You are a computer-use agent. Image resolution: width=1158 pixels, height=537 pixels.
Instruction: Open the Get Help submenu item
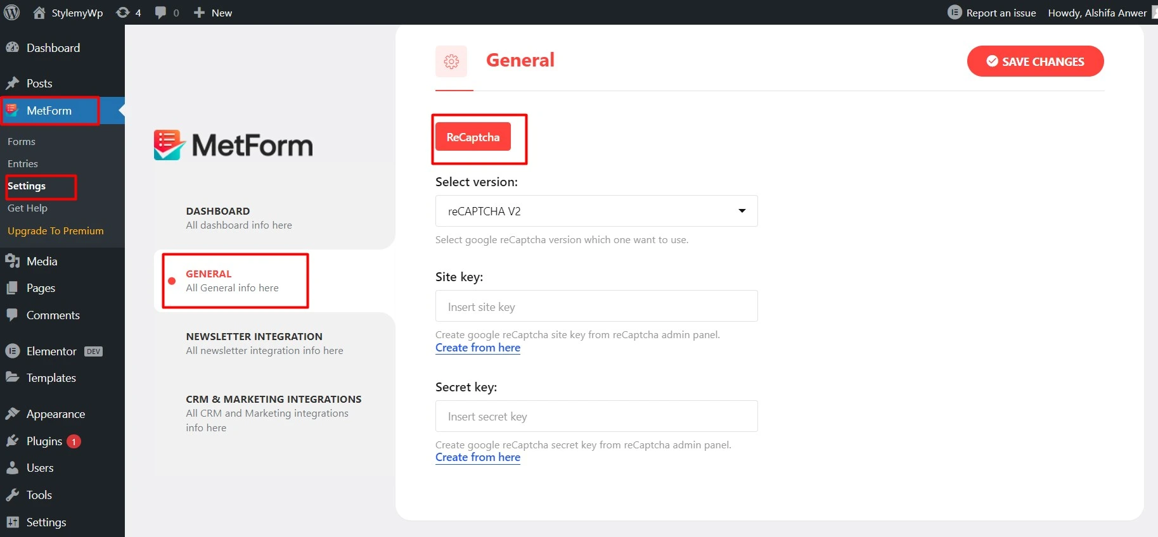[x=27, y=208]
